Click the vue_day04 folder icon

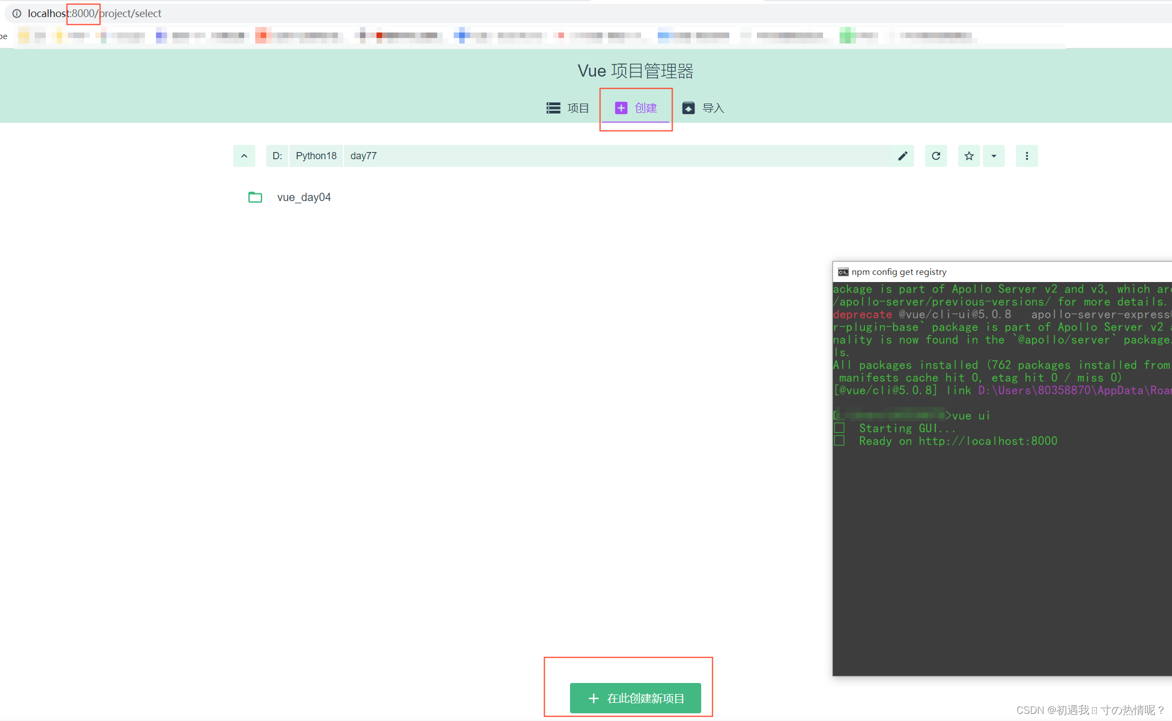pos(255,197)
